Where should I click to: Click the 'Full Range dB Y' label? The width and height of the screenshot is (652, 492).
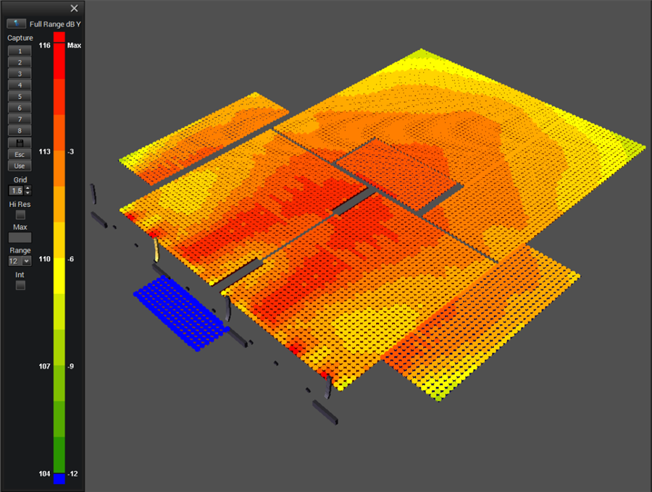pyautogui.click(x=55, y=24)
